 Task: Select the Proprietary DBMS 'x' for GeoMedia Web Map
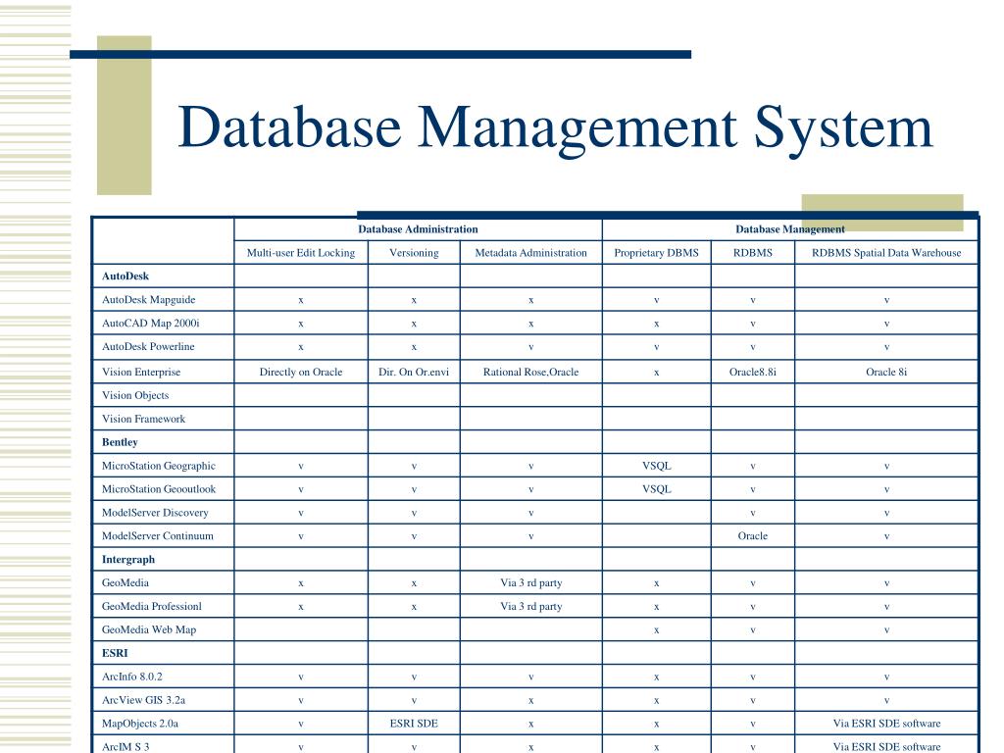[x=656, y=630]
